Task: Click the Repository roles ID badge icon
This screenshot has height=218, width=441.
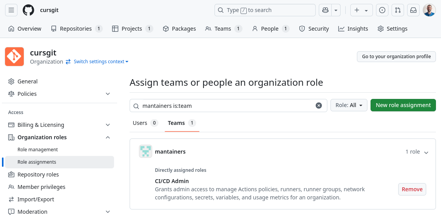Action: 11,175
